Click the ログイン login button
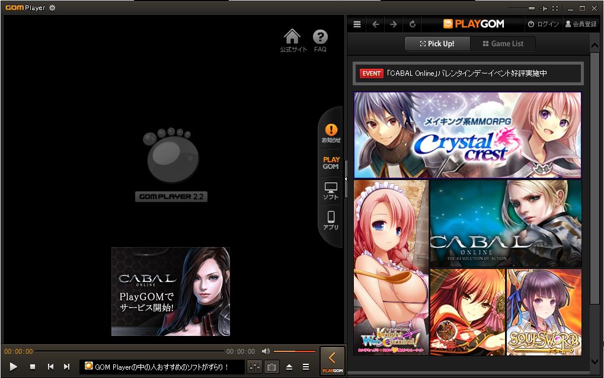 click(x=543, y=24)
